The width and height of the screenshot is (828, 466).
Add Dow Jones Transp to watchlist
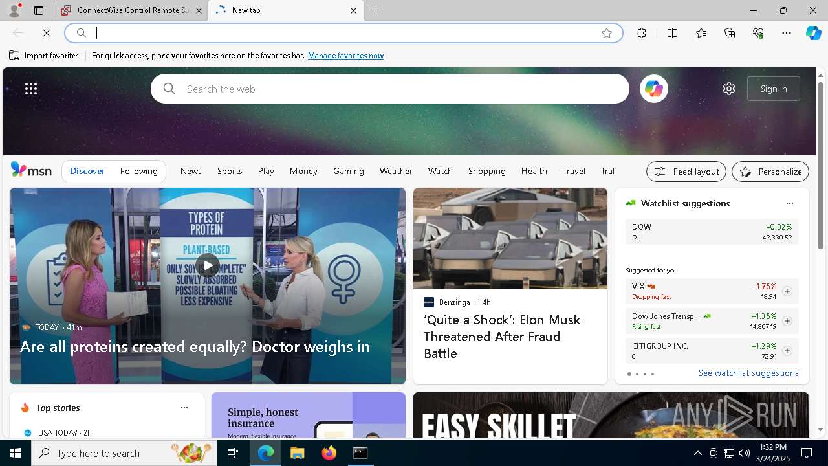pos(787,321)
